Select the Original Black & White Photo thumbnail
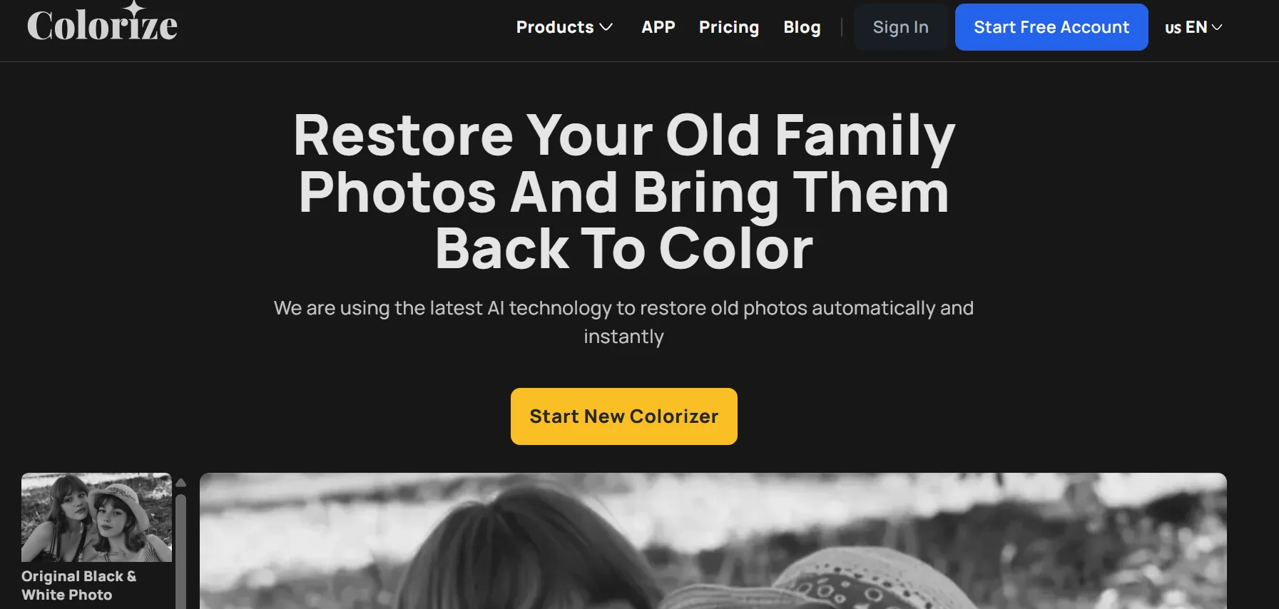 point(96,517)
